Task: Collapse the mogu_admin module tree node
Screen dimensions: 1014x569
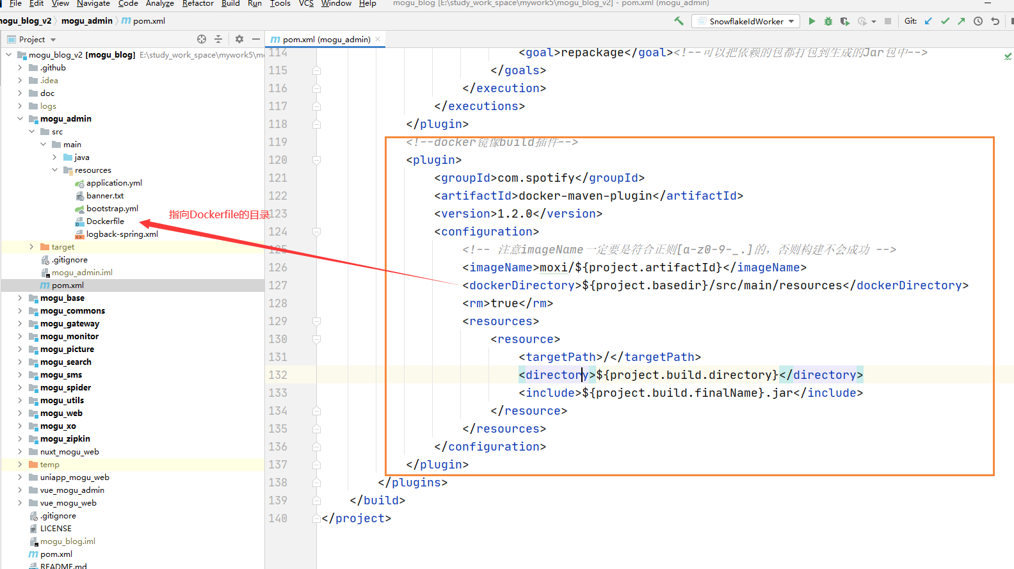Action: point(20,118)
